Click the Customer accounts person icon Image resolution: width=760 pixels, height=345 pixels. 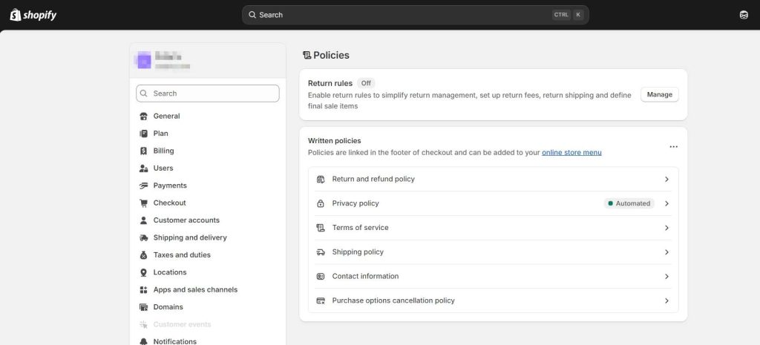pos(143,220)
